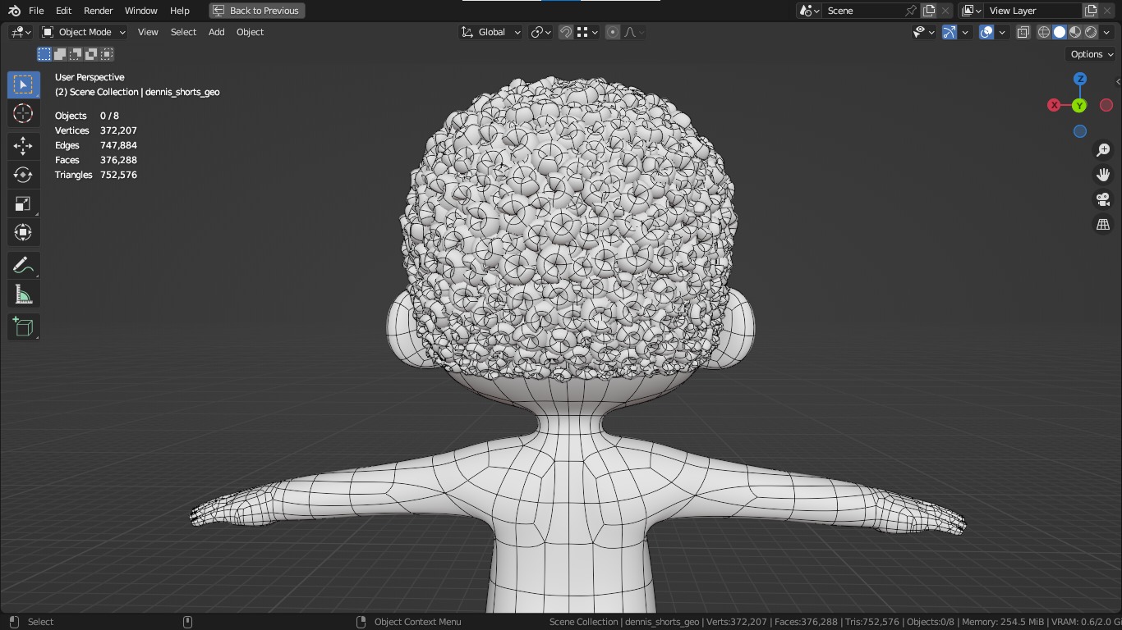Viewport: 1122px width, 630px height.
Task: Click the Pan view hand icon
Action: click(1103, 175)
